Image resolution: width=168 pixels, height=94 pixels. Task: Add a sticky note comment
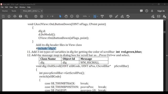point(111,16)
